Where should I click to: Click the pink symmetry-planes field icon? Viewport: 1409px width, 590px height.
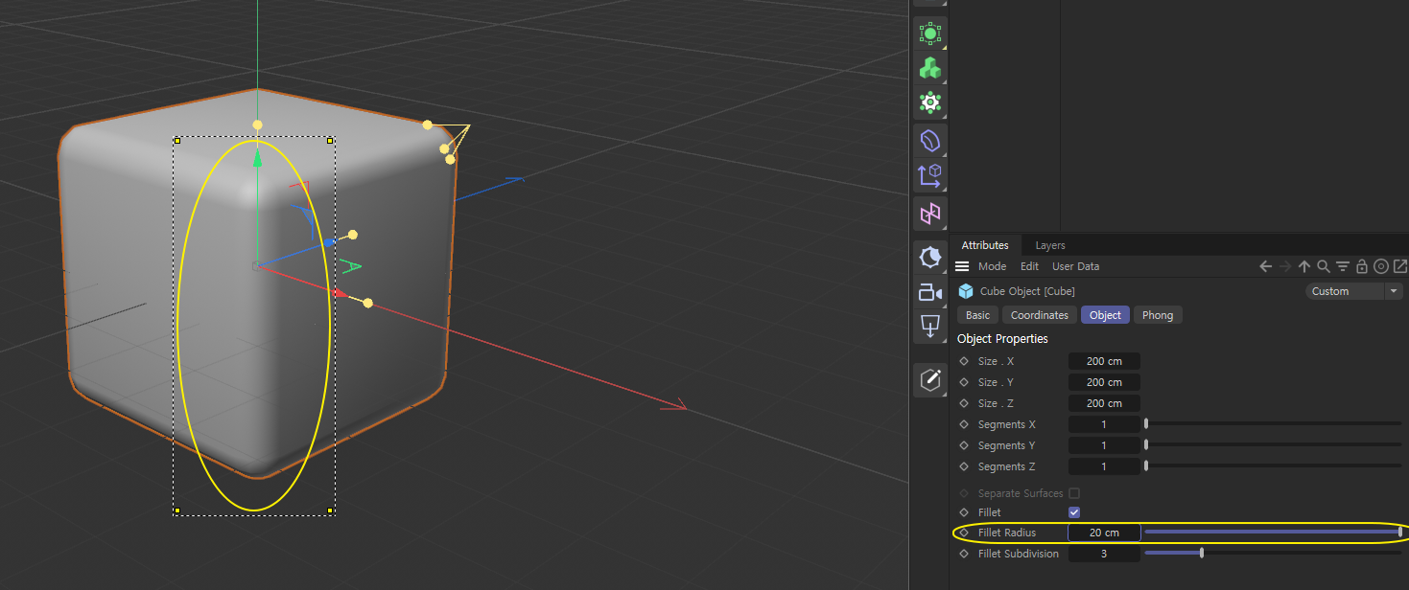pyautogui.click(x=929, y=213)
